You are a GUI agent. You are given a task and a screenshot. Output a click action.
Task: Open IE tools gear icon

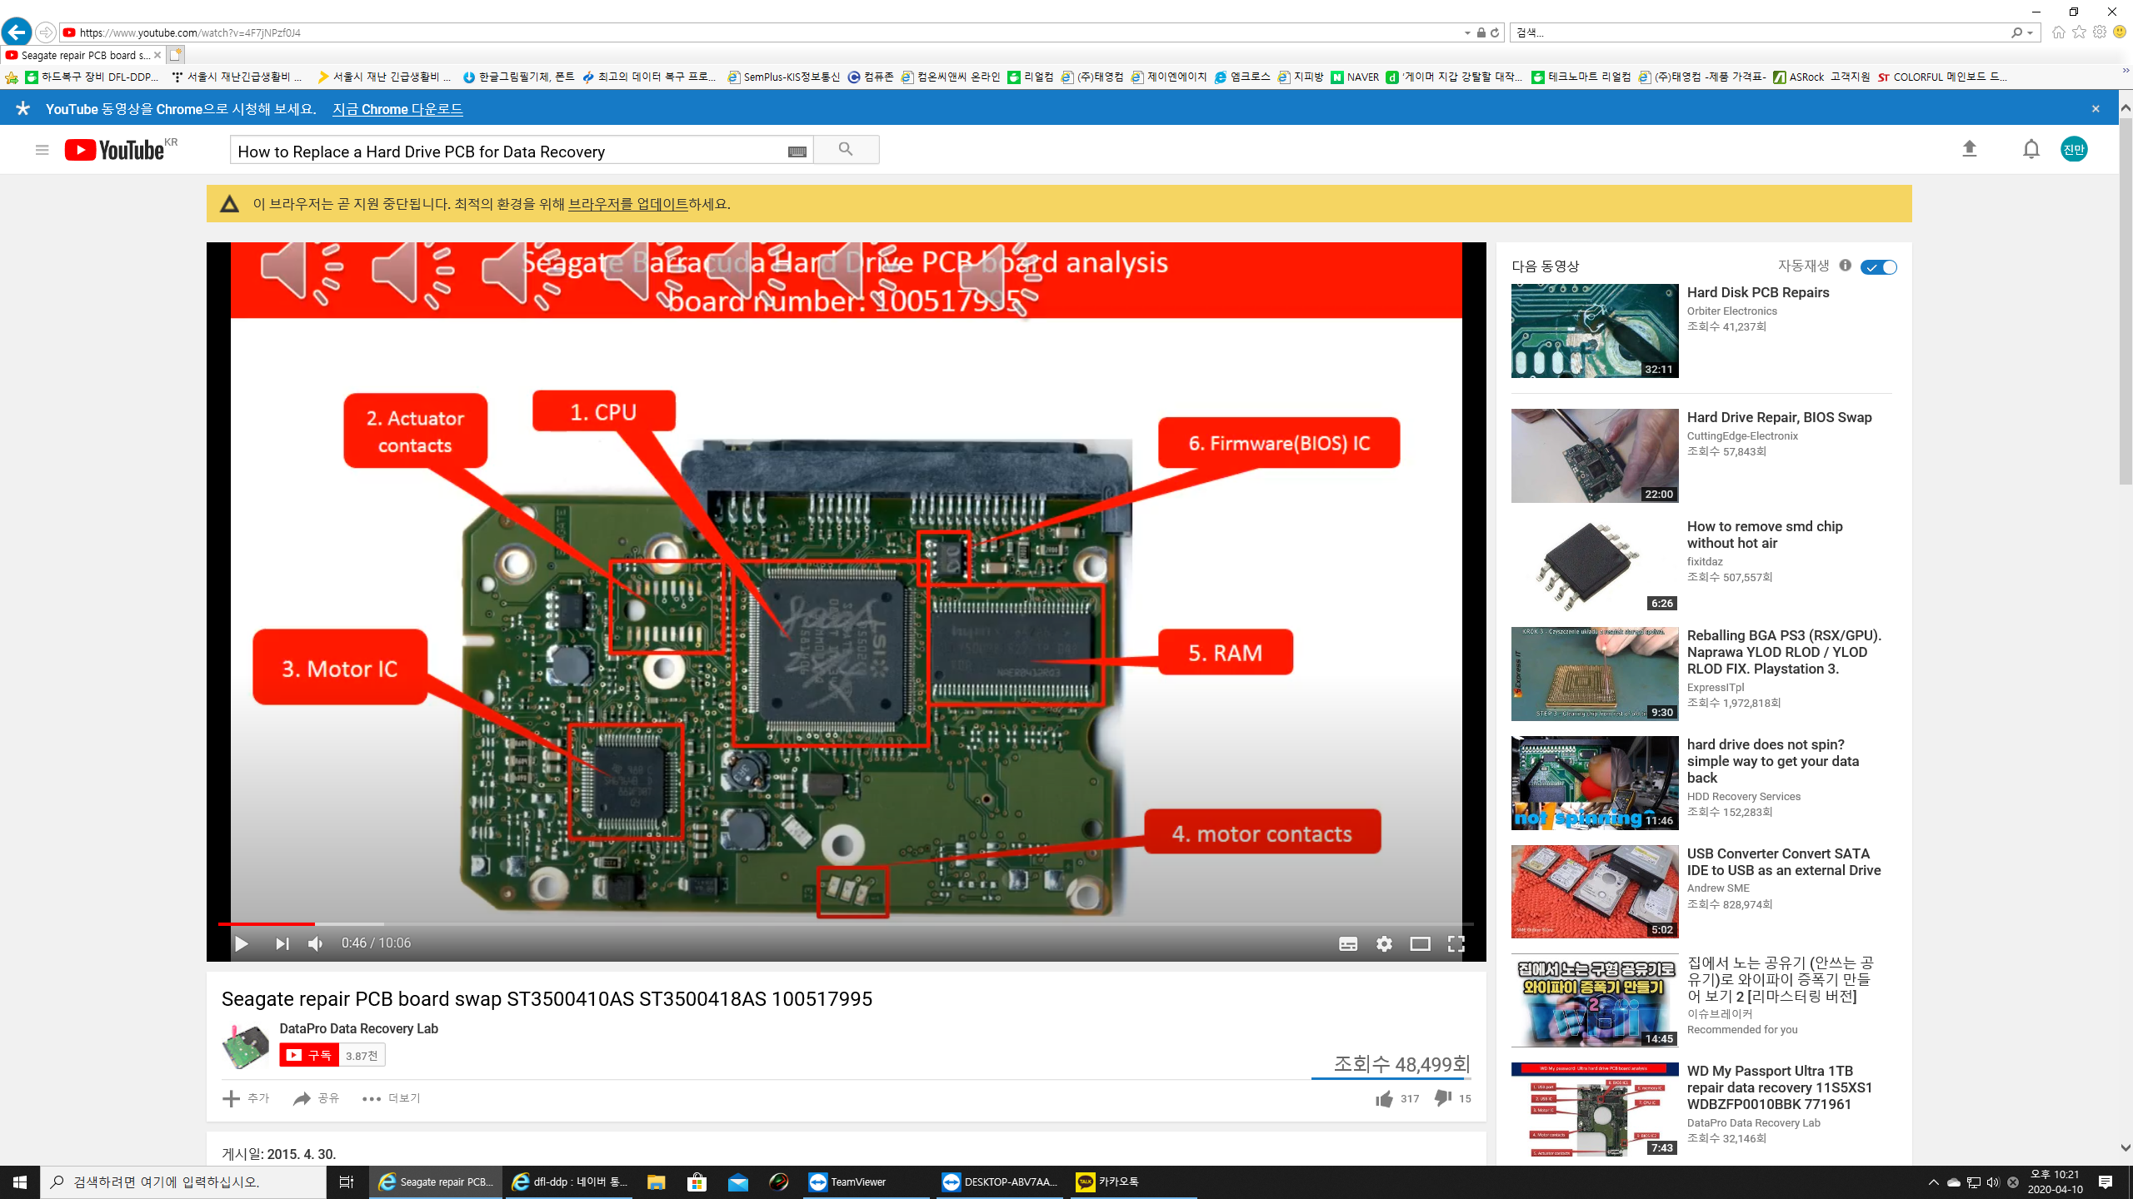[x=2100, y=32]
